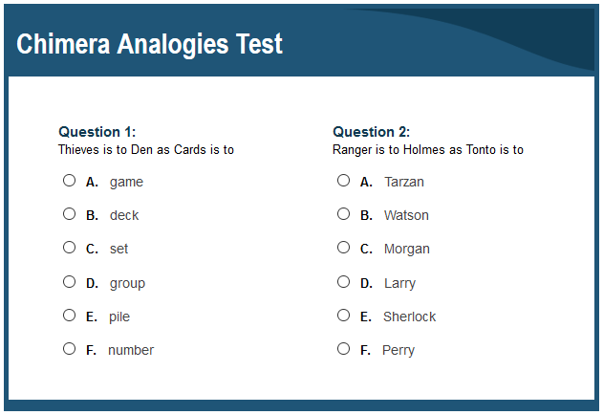Image resolution: width=603 pixels, height=415 pixels.
Task: Click the 'Question 2:' heading
Action: [x=371, y=132]
